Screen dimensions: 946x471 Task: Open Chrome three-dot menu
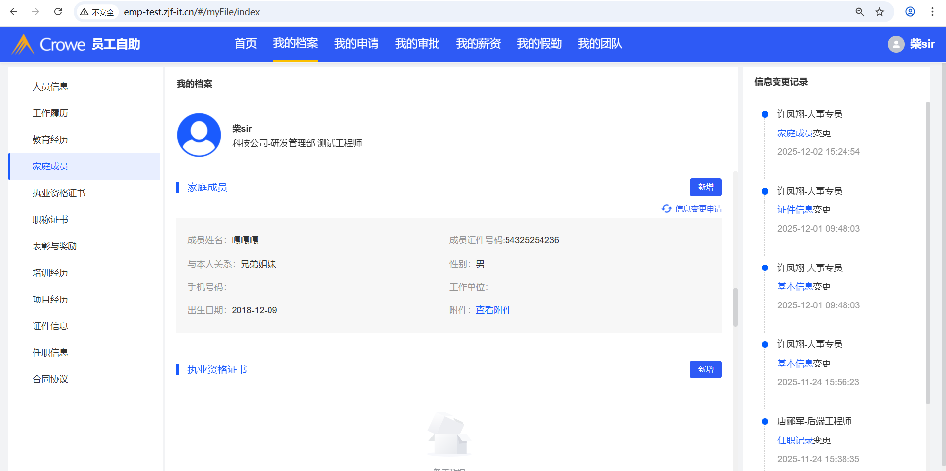click(932, 12)
